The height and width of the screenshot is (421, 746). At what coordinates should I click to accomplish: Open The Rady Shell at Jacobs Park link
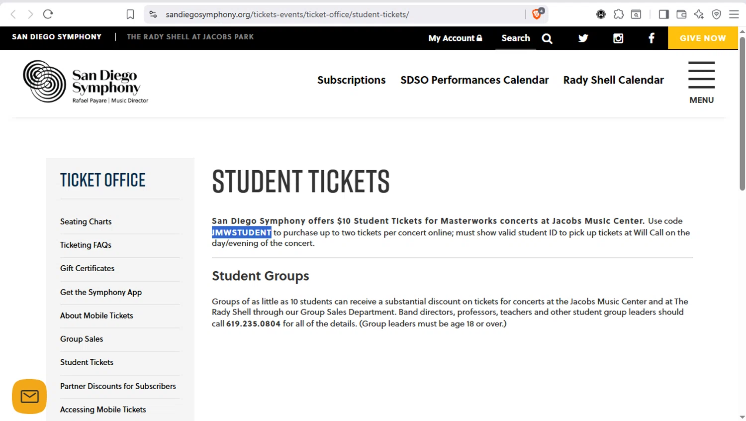(x=190, y=37)
